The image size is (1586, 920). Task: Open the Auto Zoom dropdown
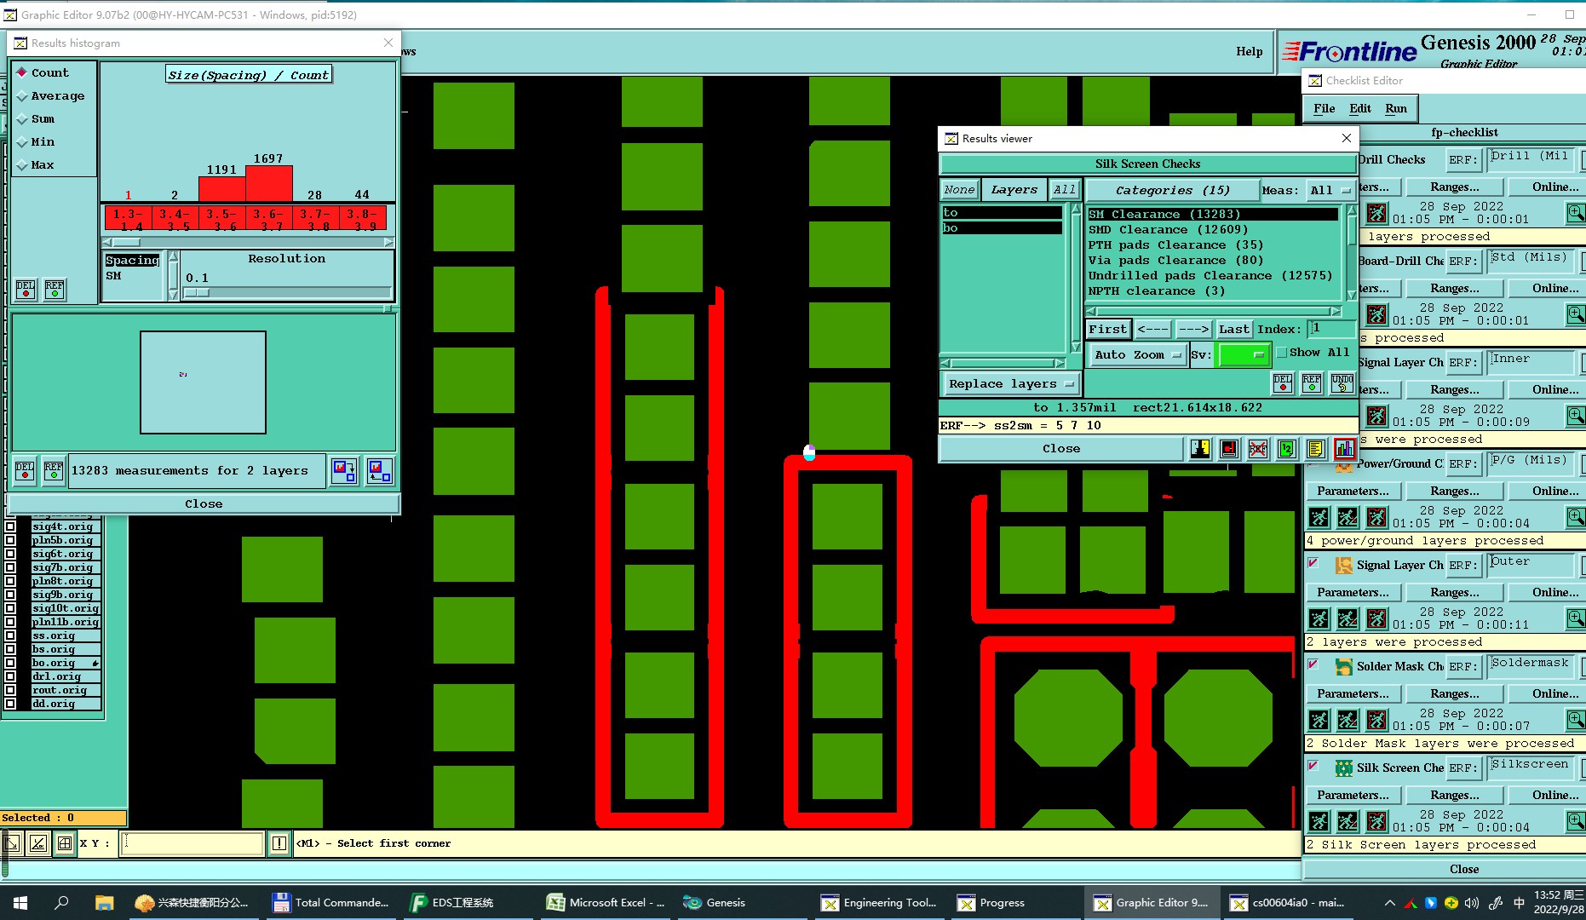point(1138,355)
